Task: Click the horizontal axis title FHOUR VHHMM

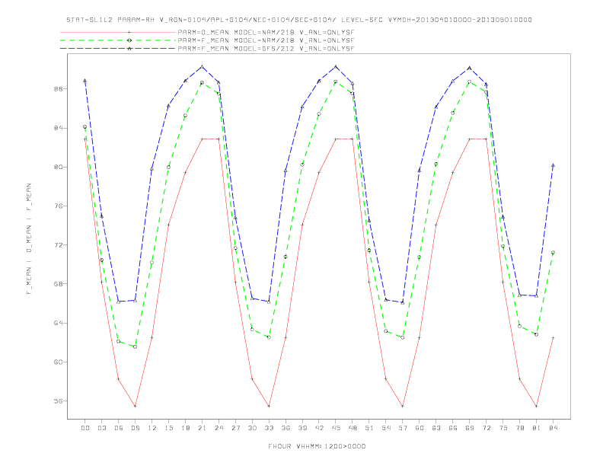Action: [317, 446]
